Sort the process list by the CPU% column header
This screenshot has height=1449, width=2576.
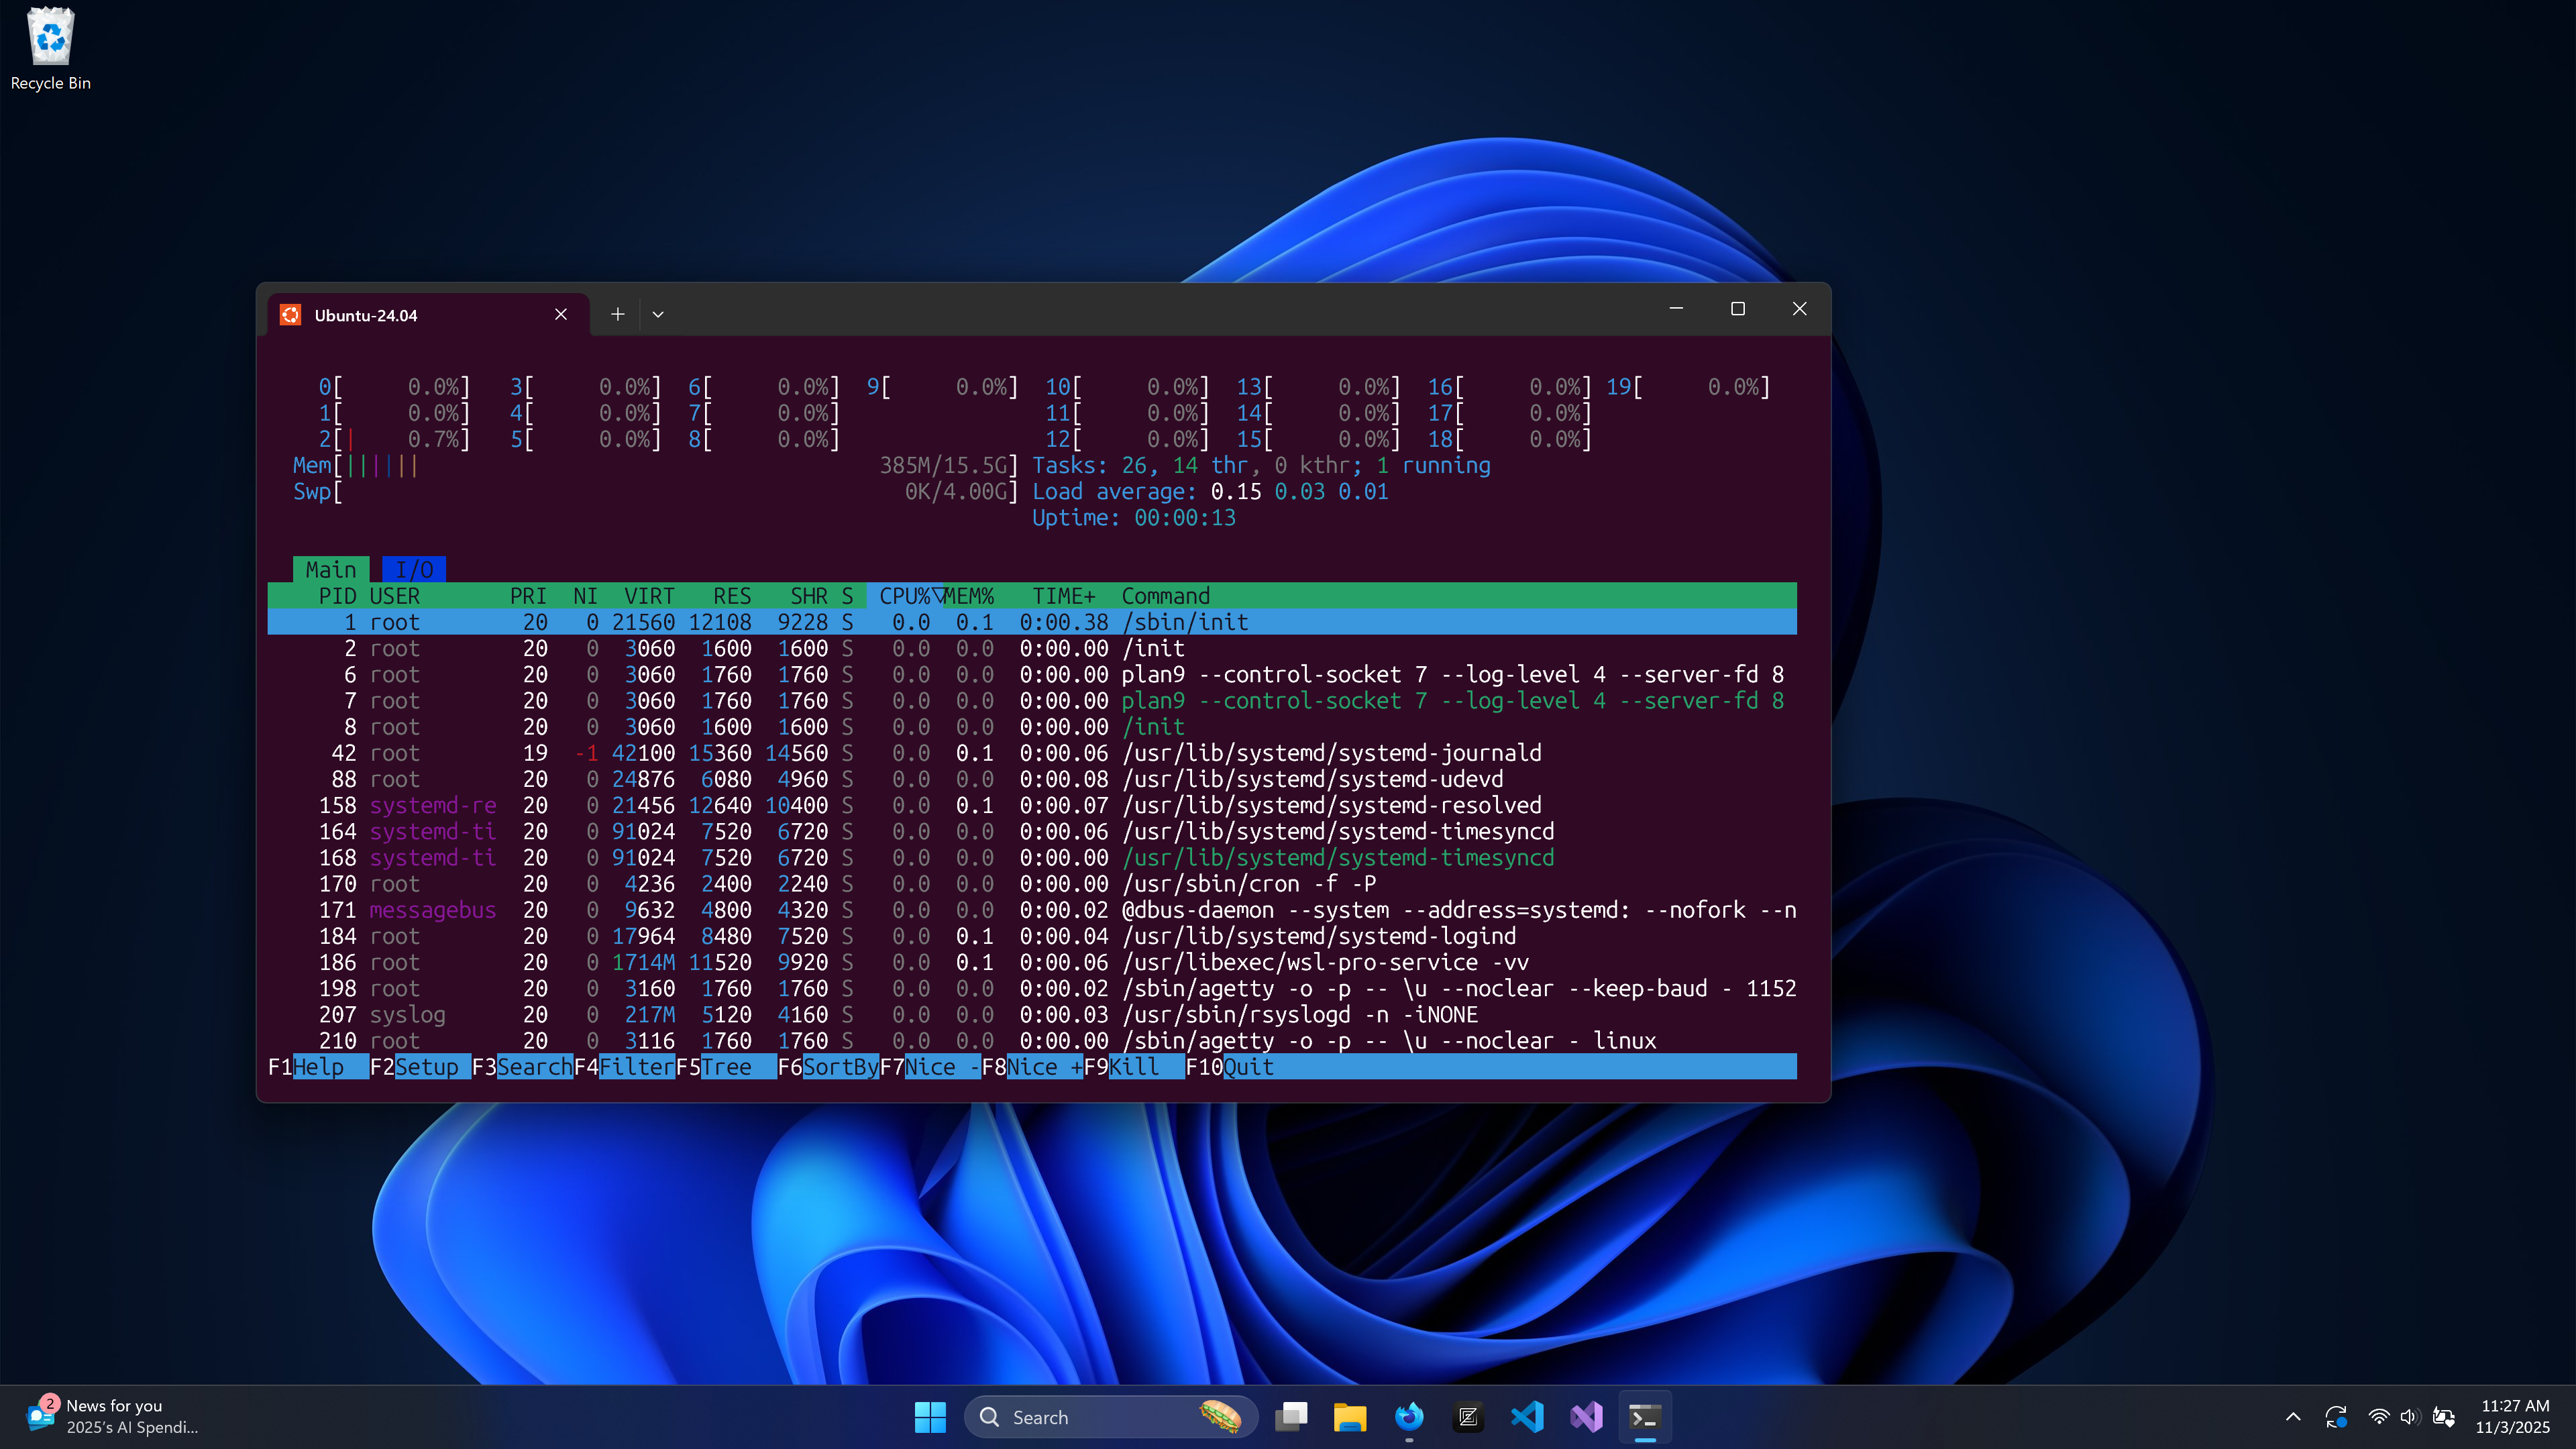pyautogui.click(x=904, y=596)
